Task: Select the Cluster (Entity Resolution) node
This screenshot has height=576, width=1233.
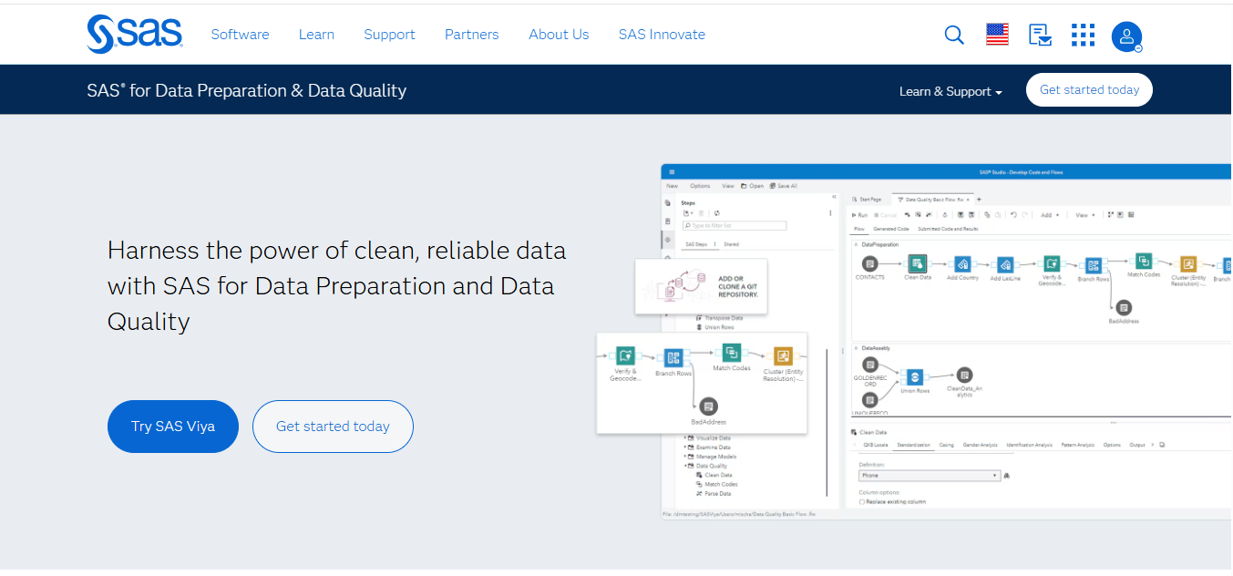Action: coord(1187,264)
